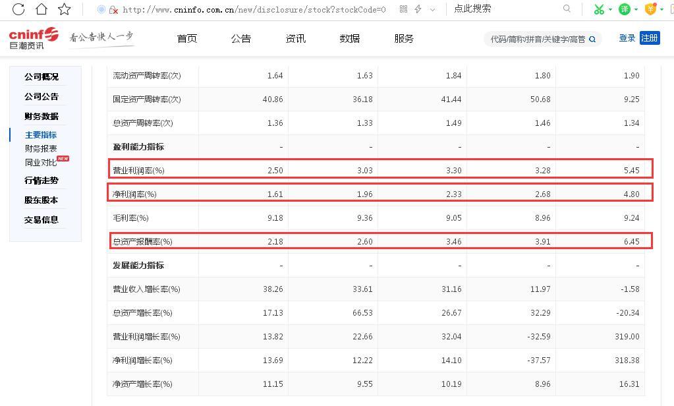Click the 净利润增长率(%) row label
Viewport: 674px width, 406px height.
click(x=142, y=360)
